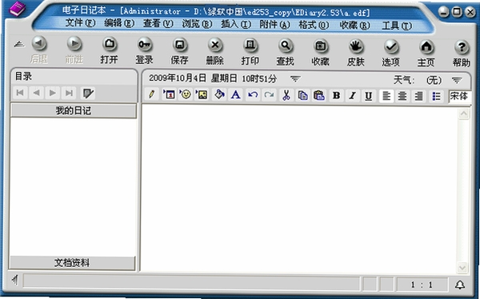Viewport: 480px width, 299px height.
Task: Paste from clipboard icon
Action: click(319, 95)
